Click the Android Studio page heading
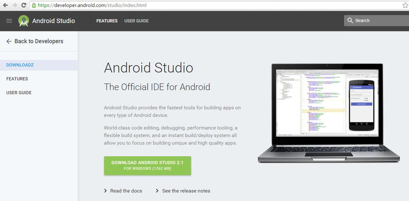This screenshot has width=409, height=201. (149, 68)
